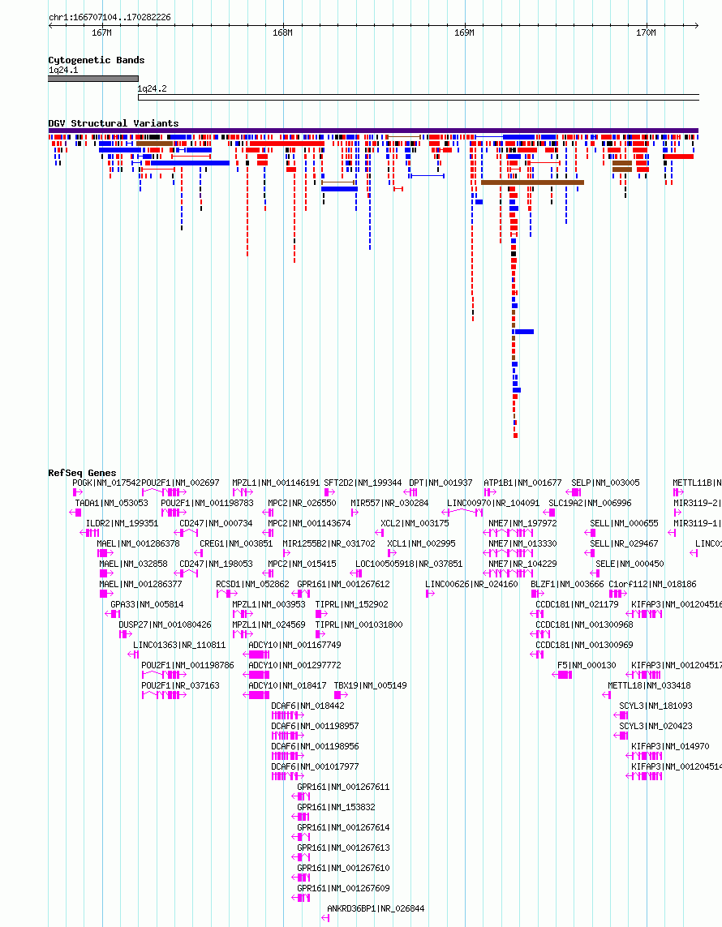722x927 pixels.
Task: Select LINC01363|NR_110811 label
Action: click(179, 645)
